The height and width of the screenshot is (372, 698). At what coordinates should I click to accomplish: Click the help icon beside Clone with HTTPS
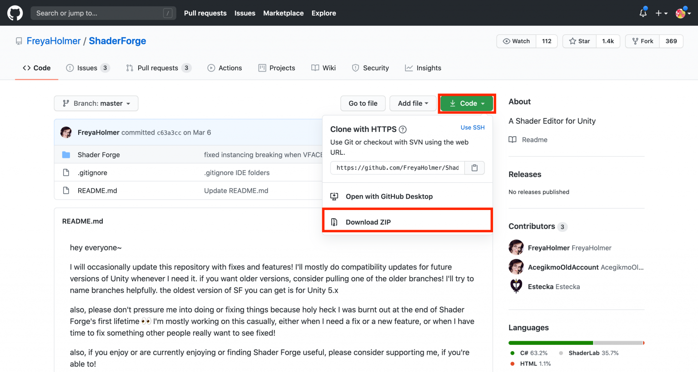403,130
